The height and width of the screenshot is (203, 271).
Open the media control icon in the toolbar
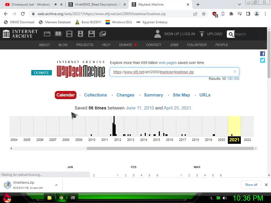[x=240, y=14]
